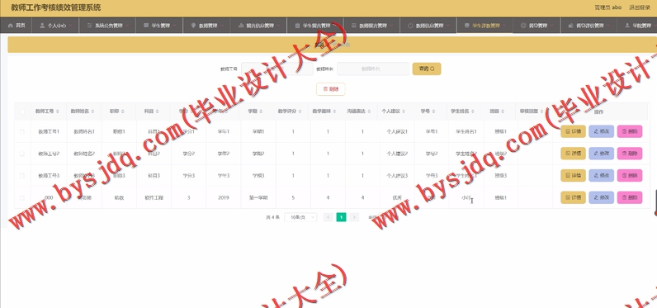Viewport: 657px width, 308px height.
Task: Tick the select-all checkbox in table header
Action: click(x=22, y=111)
